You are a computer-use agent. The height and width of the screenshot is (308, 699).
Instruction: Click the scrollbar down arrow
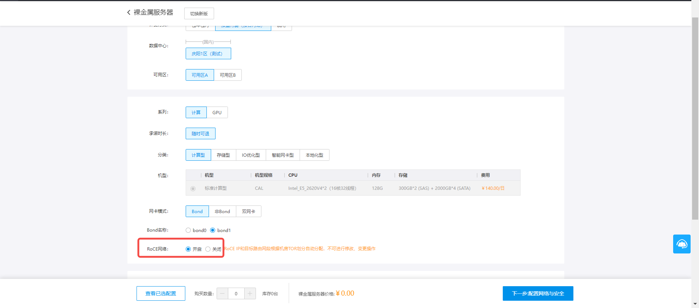(x=695, y=304)
